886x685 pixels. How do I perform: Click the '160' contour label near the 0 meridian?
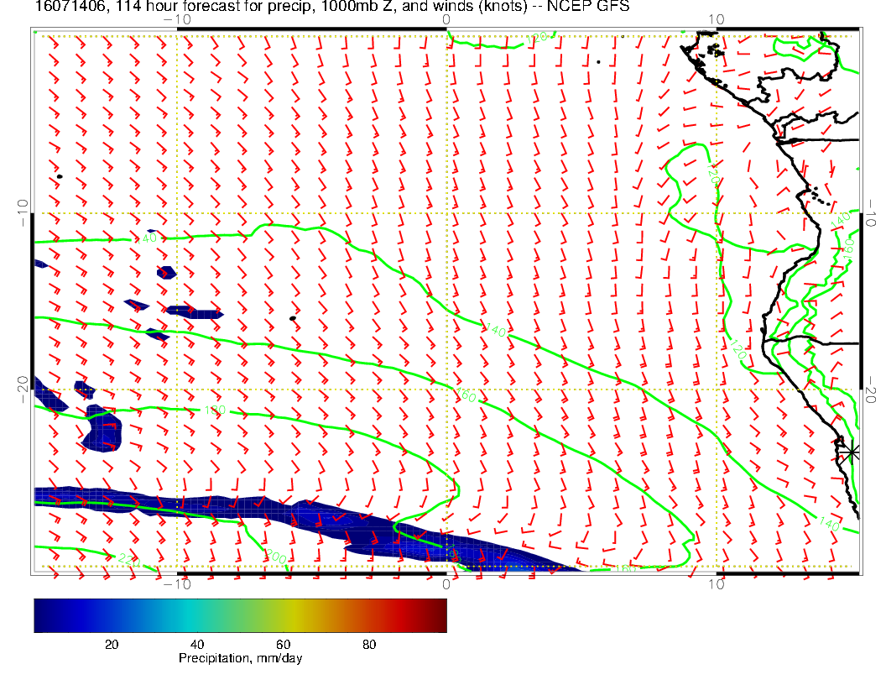point(465,395)
